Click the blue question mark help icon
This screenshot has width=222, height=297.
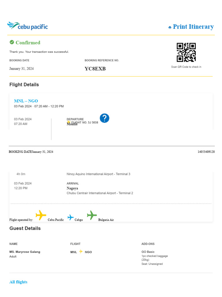click(104, 118)
